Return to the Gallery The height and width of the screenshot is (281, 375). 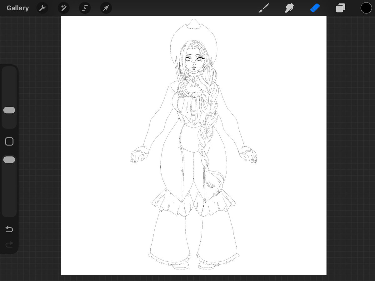tap(17, 8)
